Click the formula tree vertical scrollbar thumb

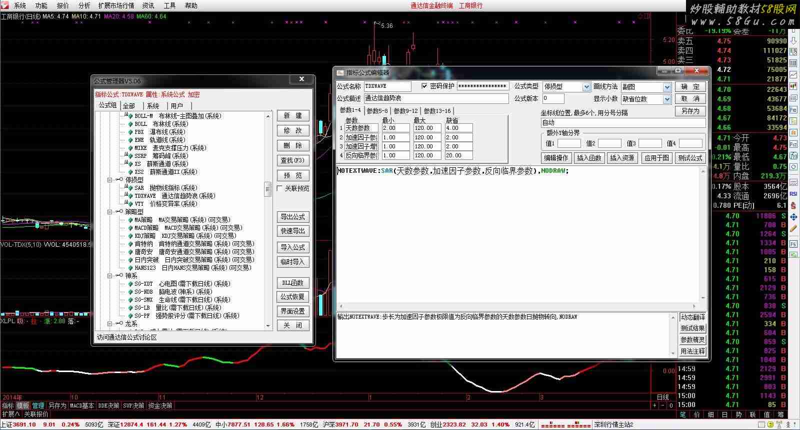pos(268,189)
